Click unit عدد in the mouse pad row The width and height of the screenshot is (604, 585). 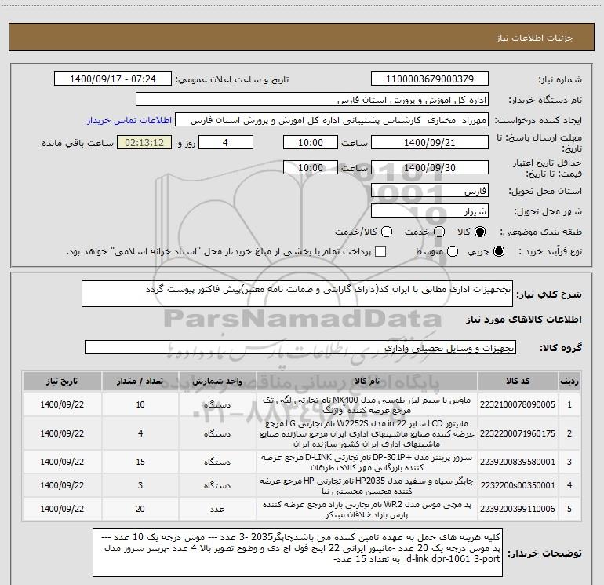point(217,510)
